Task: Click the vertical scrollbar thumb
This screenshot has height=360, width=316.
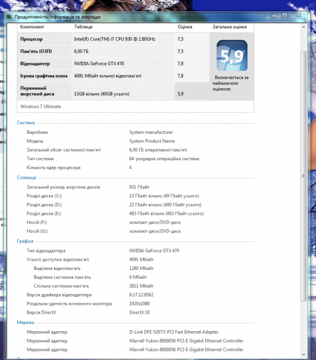Action: pyautogui.click(x=303, y=176)
